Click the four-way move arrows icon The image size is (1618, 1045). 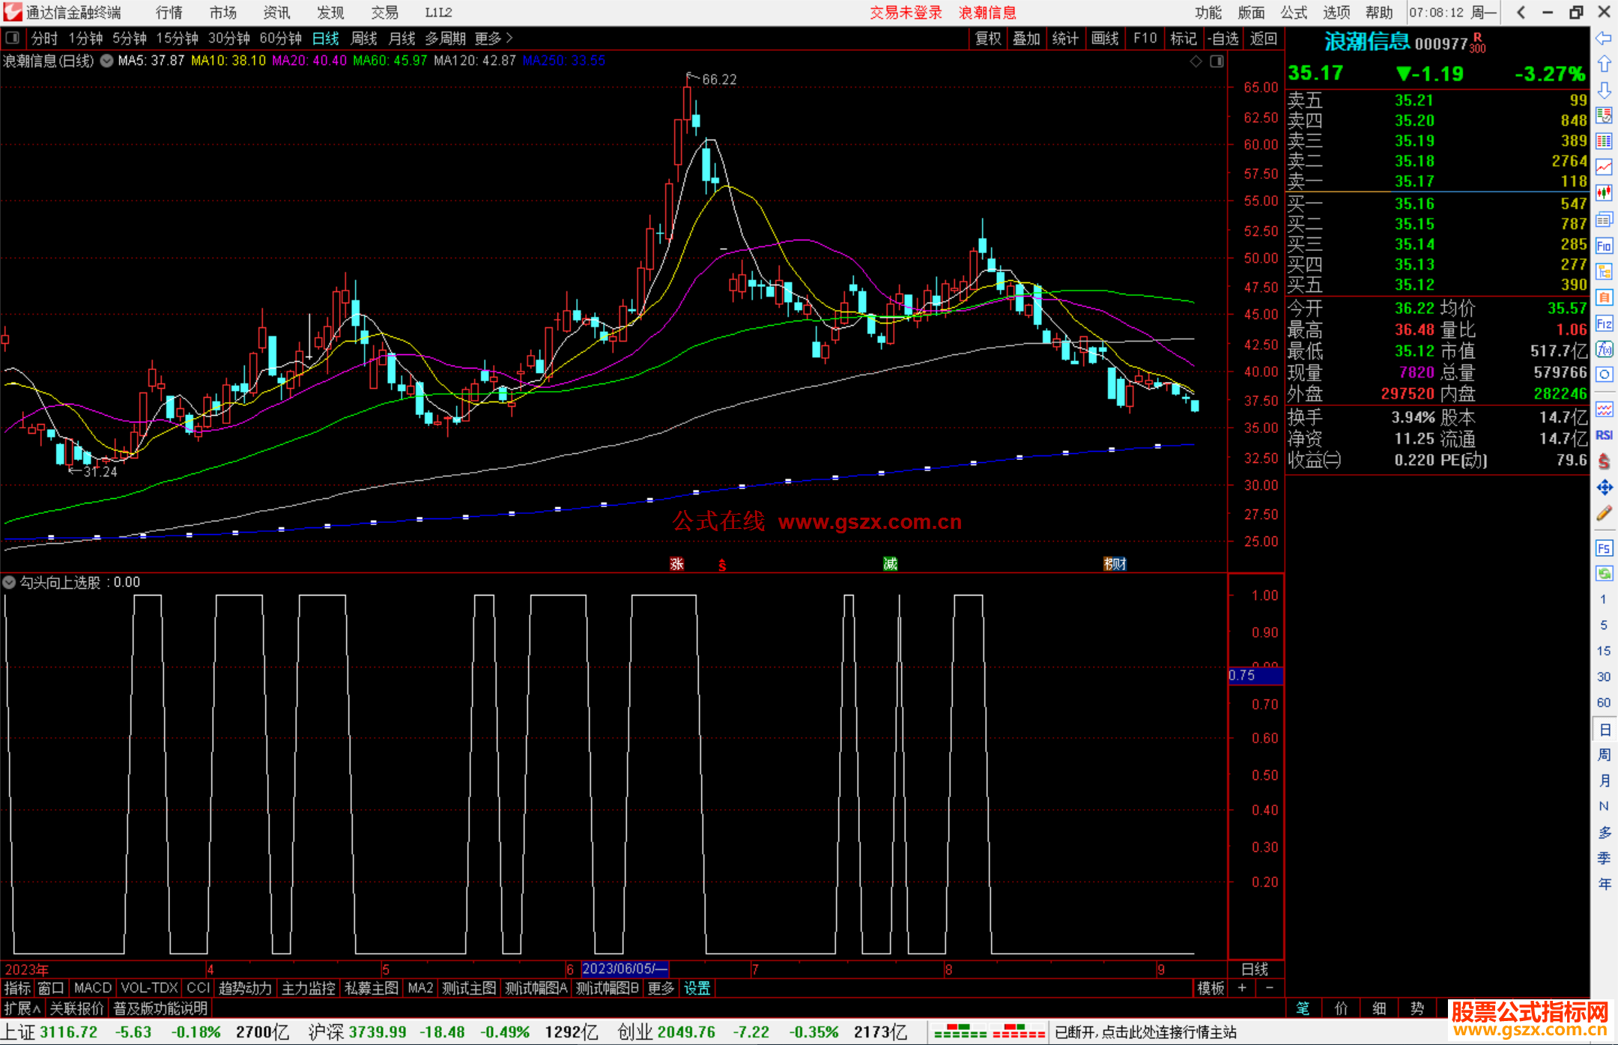tap(1604, 488)
